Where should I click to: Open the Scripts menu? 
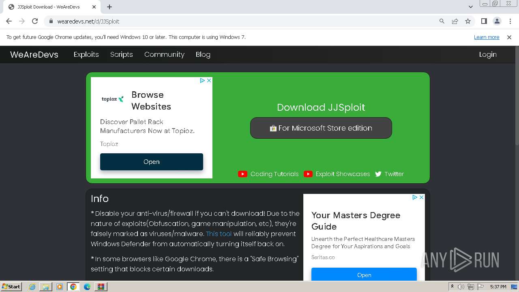pos(122,54)
